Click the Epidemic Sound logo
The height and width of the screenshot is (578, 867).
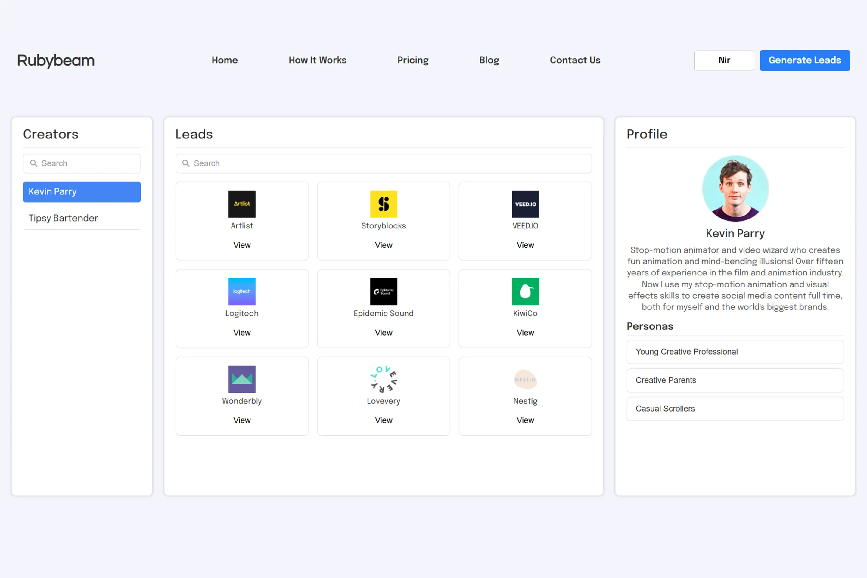pos(383,292)
